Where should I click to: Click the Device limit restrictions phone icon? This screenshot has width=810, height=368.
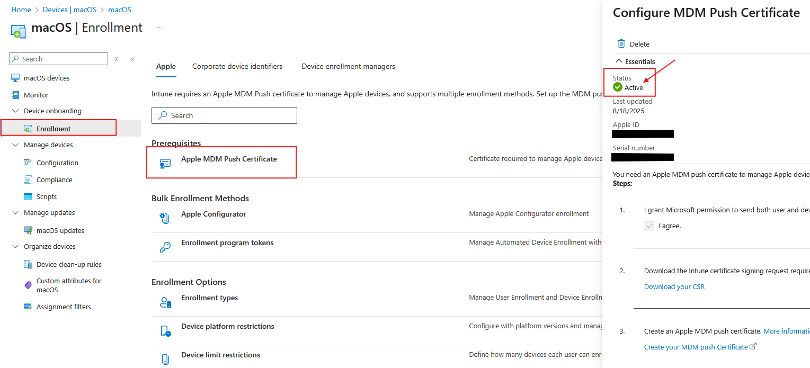[166, 358]
